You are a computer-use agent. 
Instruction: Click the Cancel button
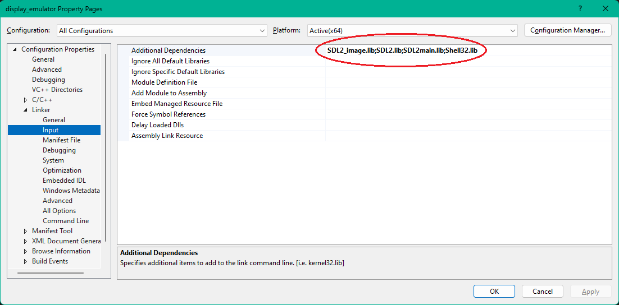pos(542,292)
